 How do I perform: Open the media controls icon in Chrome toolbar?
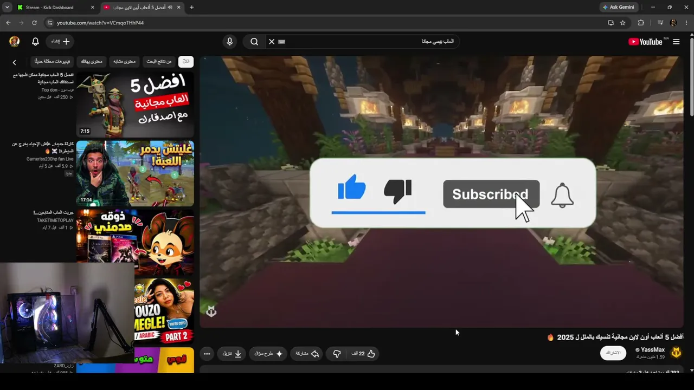660,23
